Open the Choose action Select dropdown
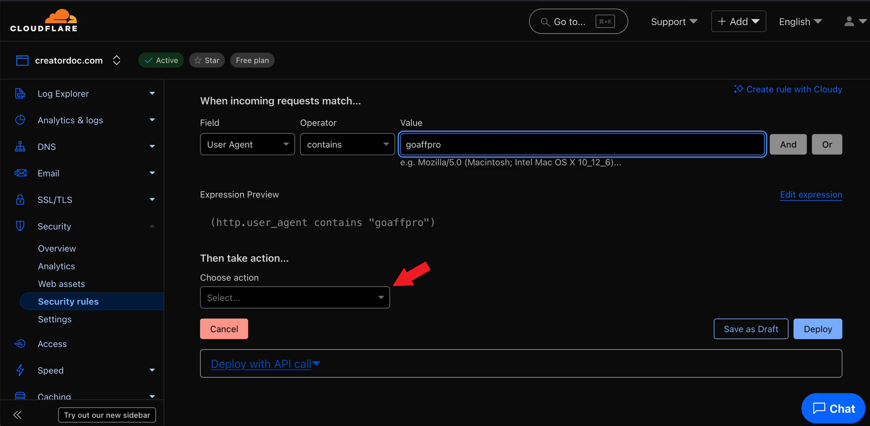The height and width of the screenshot is (426, 870). pyautogui.click(x=295, y=298)
